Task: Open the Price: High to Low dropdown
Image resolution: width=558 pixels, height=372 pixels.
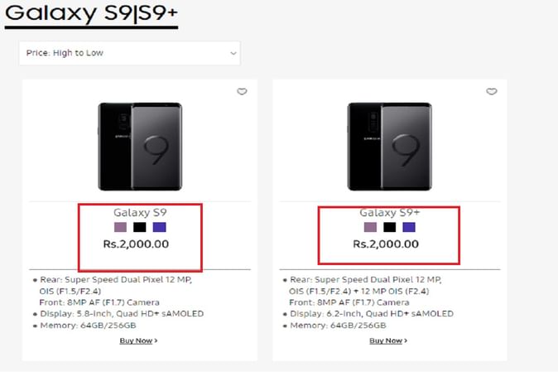Action: 129,53
